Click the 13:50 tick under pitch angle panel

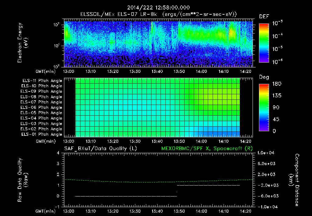click(x=179, y=141)
